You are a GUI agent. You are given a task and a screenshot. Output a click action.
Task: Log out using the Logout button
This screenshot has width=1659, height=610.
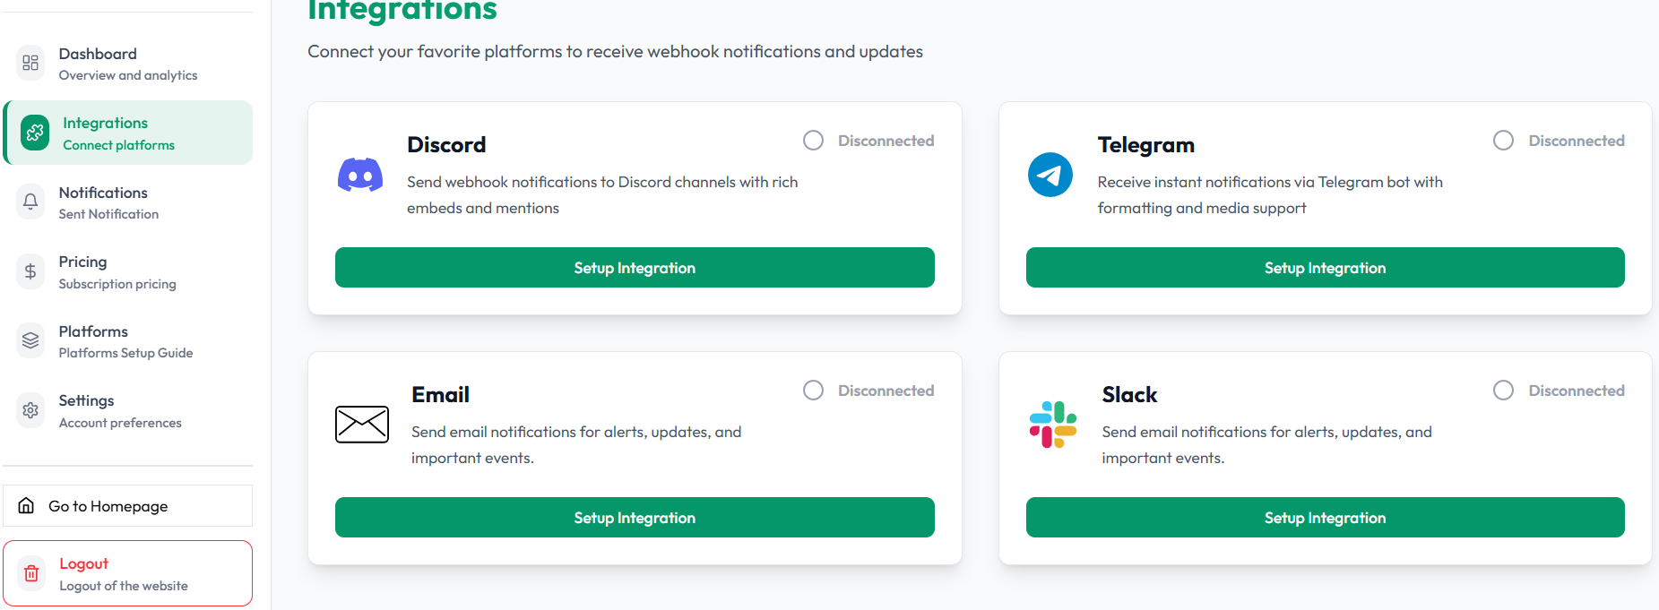click(127, 573)
